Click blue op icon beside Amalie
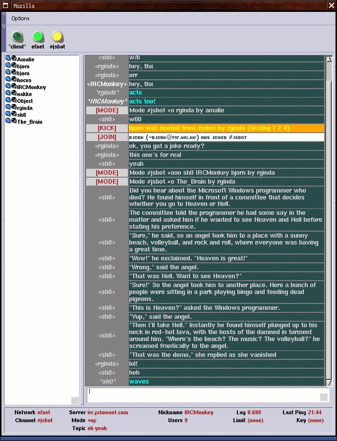This screenshot has width=337, height=441. [8, 58]
